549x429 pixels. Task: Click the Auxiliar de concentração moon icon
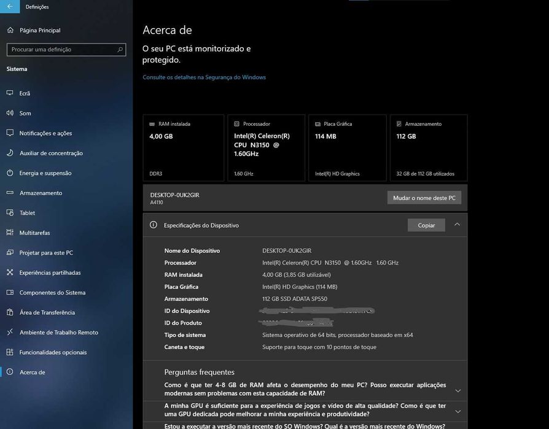[10, 153]
